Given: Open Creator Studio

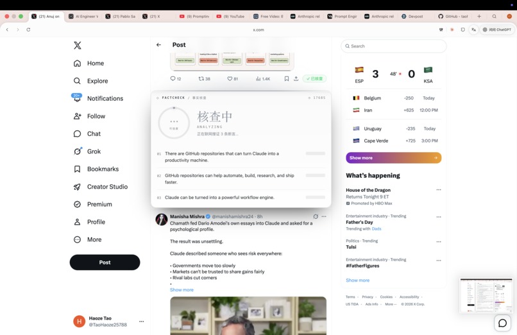Looking at the screenshot, I should 101,187.
